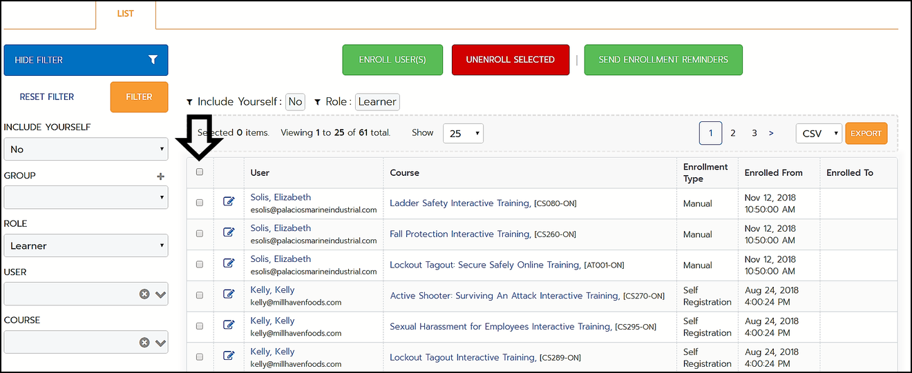
Task: Open Sexual Harassment for Employees course link
Action: click(501, 327)
